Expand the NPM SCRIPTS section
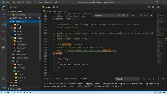The height and width of the screenshot is (94, 167). click(x=24, y=89)
